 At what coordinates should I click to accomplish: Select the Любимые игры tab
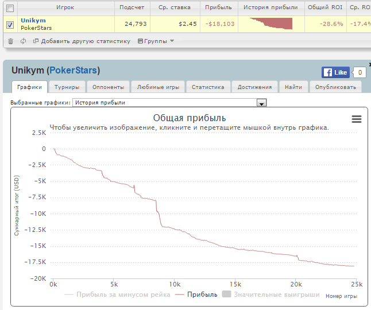158,87
